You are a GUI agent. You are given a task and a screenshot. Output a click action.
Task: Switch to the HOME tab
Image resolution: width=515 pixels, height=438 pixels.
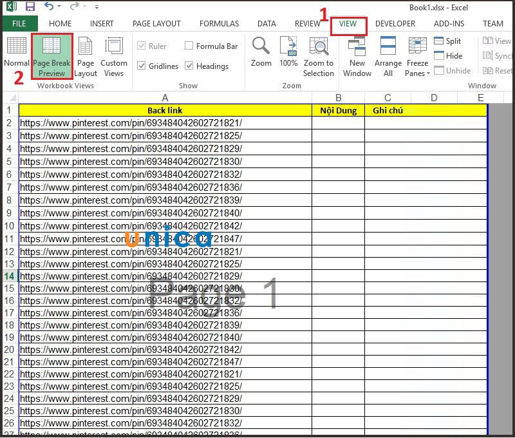(60, 24)
